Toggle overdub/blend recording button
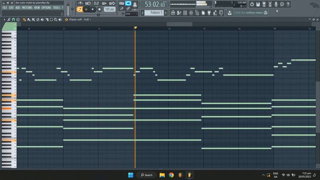This screenshot has height=180, width=320. coord(104,3)
